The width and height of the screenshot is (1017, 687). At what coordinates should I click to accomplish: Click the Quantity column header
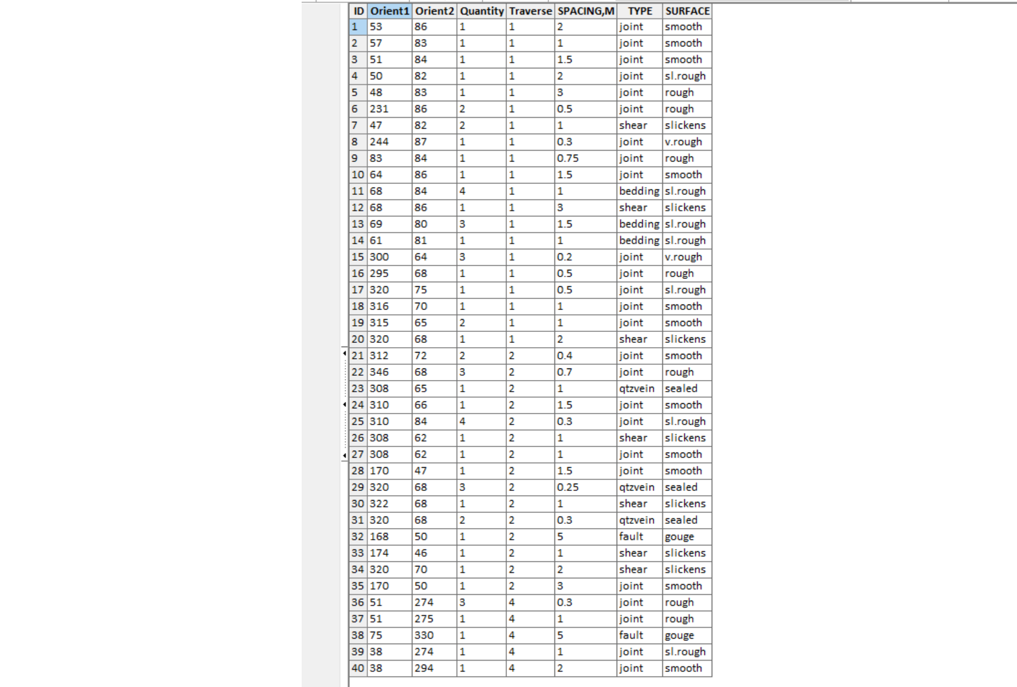[481, 11]
